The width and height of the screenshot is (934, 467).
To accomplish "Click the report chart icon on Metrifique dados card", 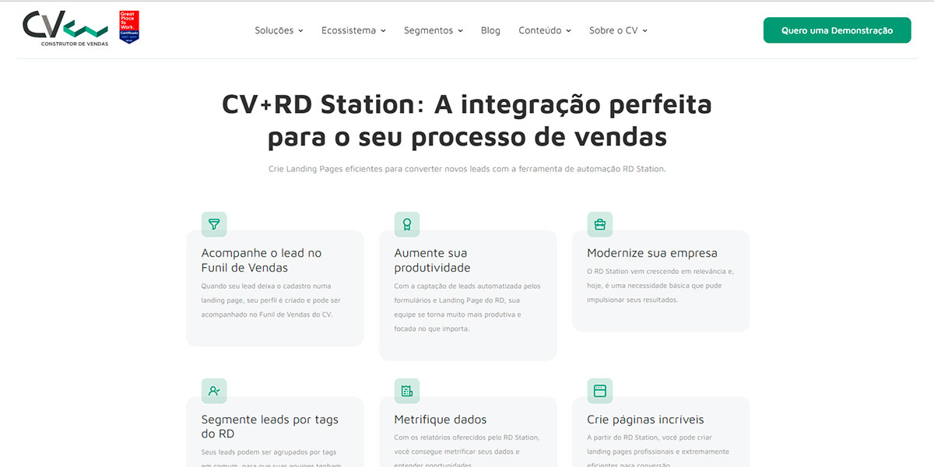I will click(x=406, y=390).
